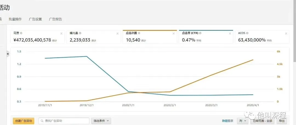The width and height of the screenshot is (296, 125).
Task: Open the 广告设置 tab
Action: coord(35,19)
